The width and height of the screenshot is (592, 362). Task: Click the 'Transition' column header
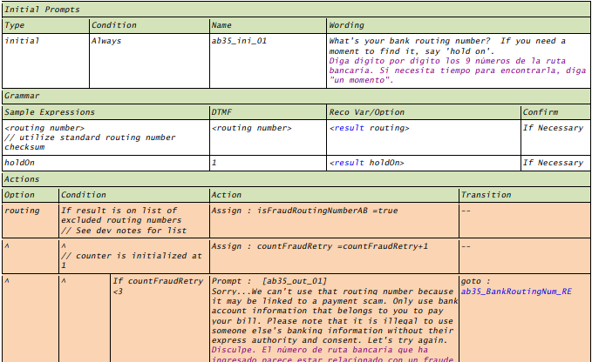pyautogui.click(x=525, y=195)
